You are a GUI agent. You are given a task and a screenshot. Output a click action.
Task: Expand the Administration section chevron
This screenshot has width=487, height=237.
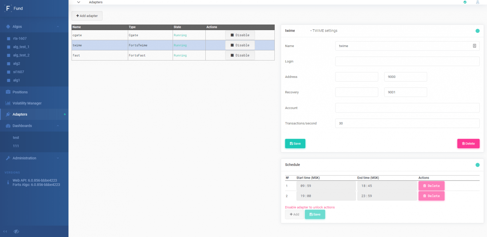[x=58, y=158]
